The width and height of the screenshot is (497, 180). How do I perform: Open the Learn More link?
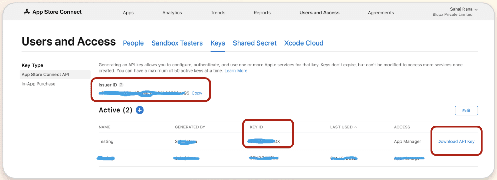point(236,71)
